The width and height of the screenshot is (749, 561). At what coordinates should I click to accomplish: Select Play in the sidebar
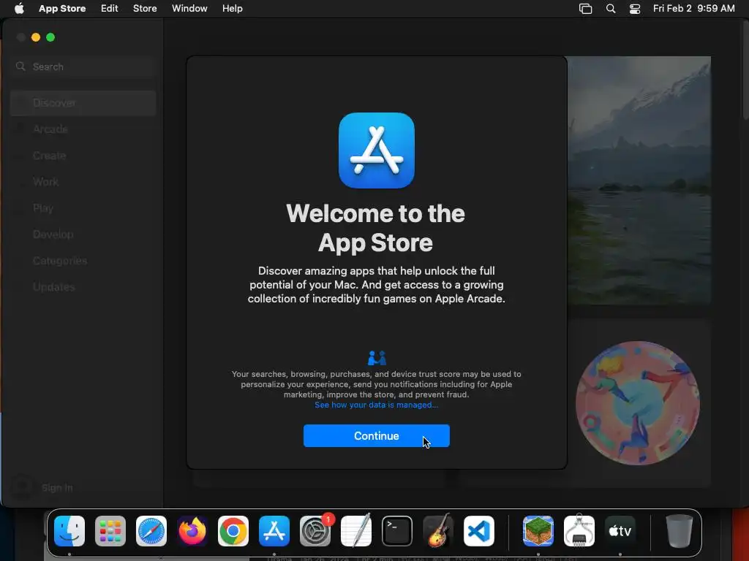pyautogui.click(x=83, y=208)
